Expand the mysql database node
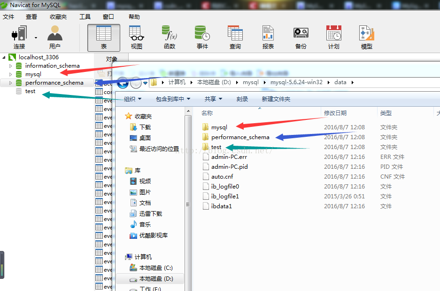This screenshot has height=291, width=440. [x=10, y=74]
